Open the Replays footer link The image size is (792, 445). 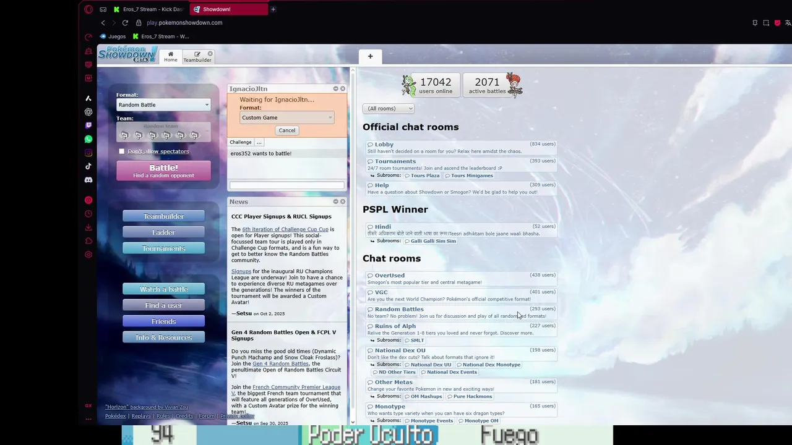point(141,416)
